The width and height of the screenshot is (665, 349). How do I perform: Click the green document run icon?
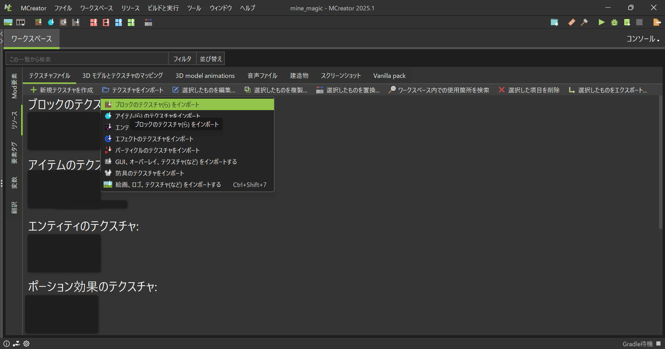[x=627, y=23]
